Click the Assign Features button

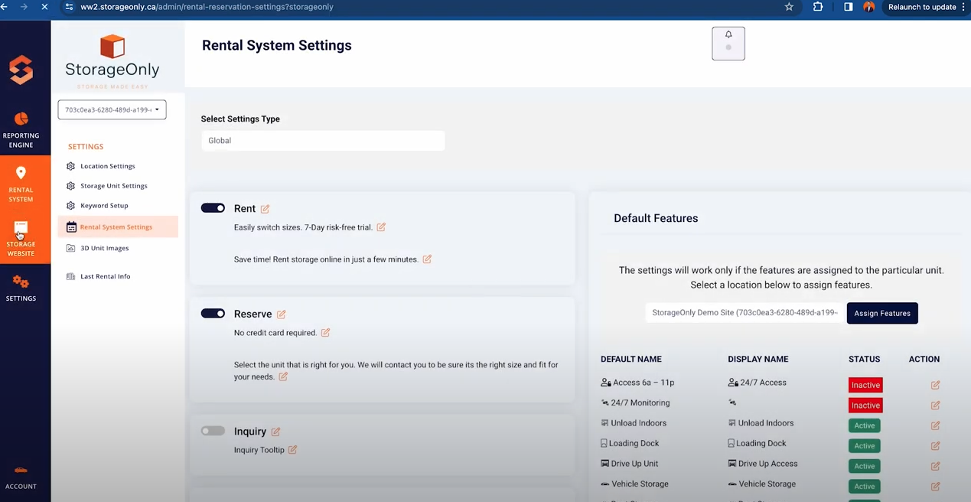click(x=882, y=313)
